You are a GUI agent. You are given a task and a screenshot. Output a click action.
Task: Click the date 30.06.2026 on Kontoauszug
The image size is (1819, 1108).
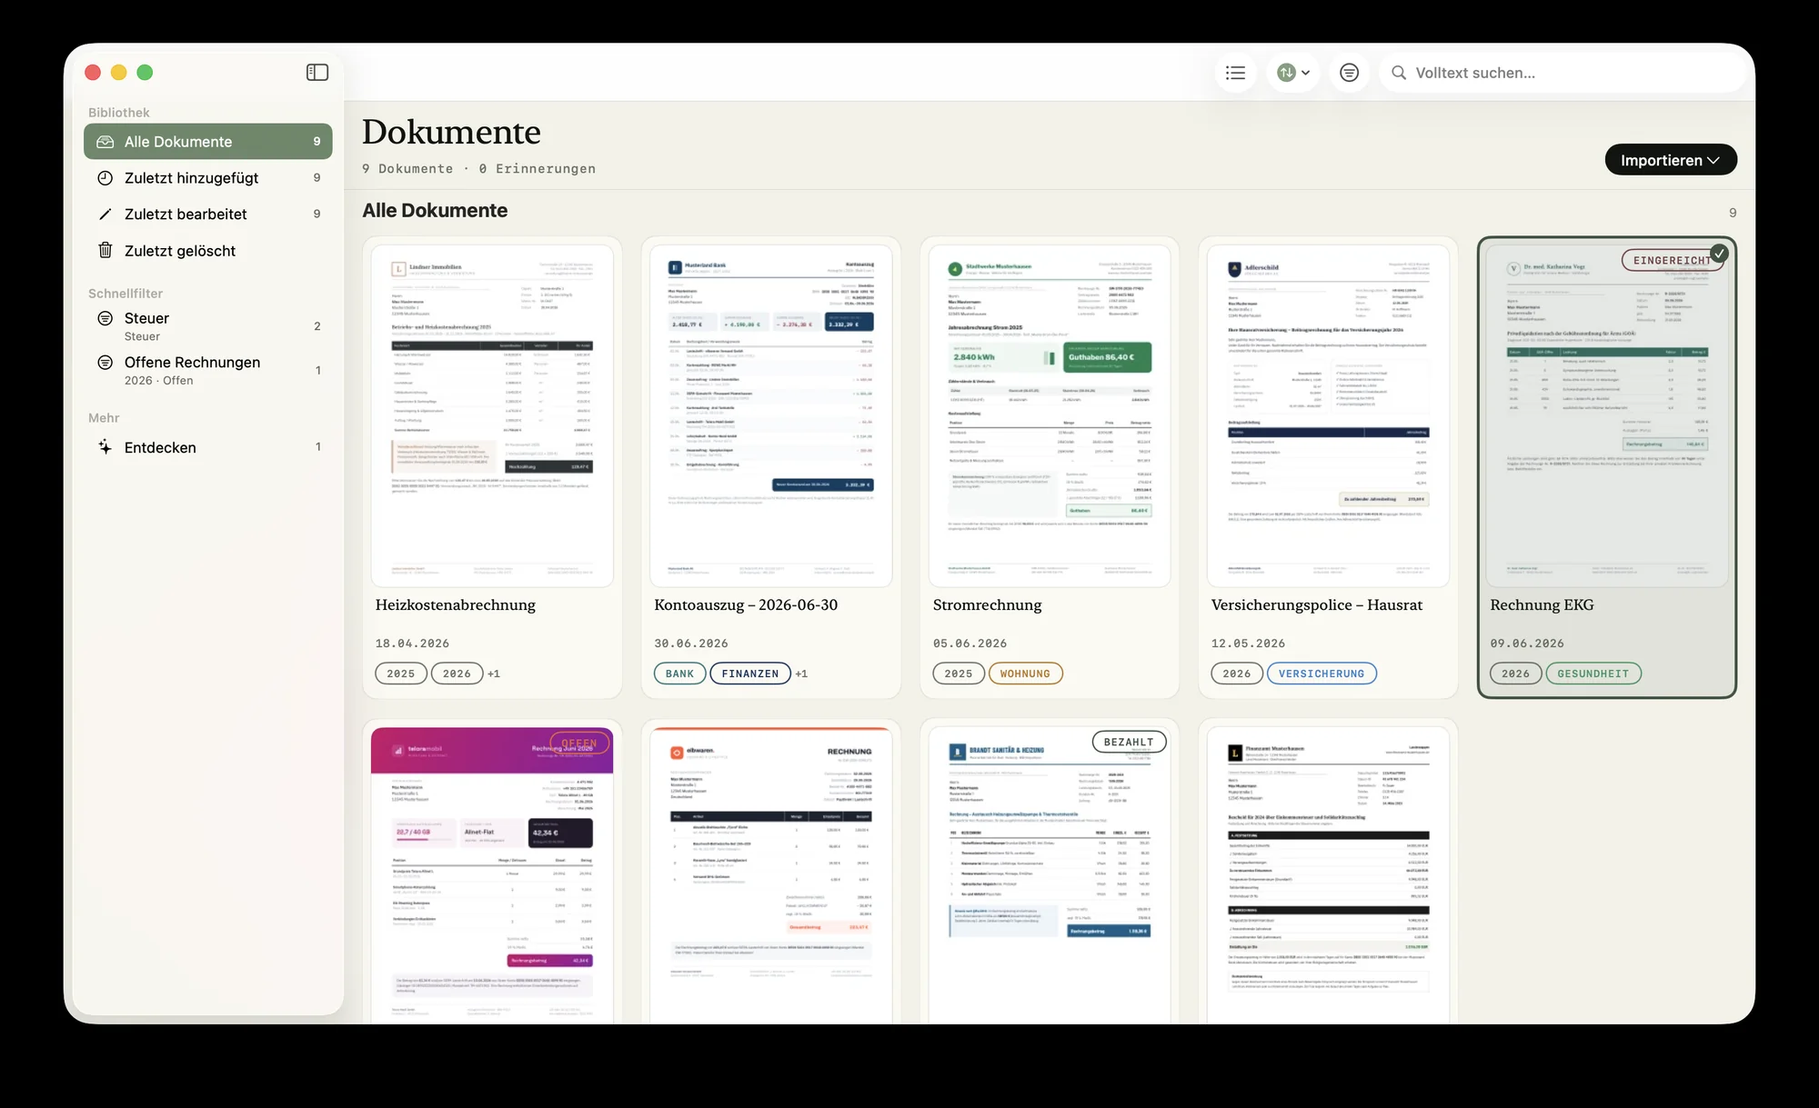(691, 644)
